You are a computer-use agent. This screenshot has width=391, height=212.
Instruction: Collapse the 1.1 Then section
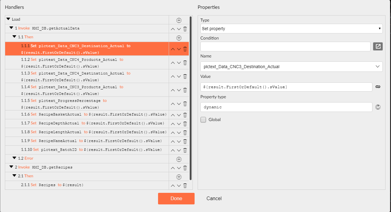click(x=14, y=37)
